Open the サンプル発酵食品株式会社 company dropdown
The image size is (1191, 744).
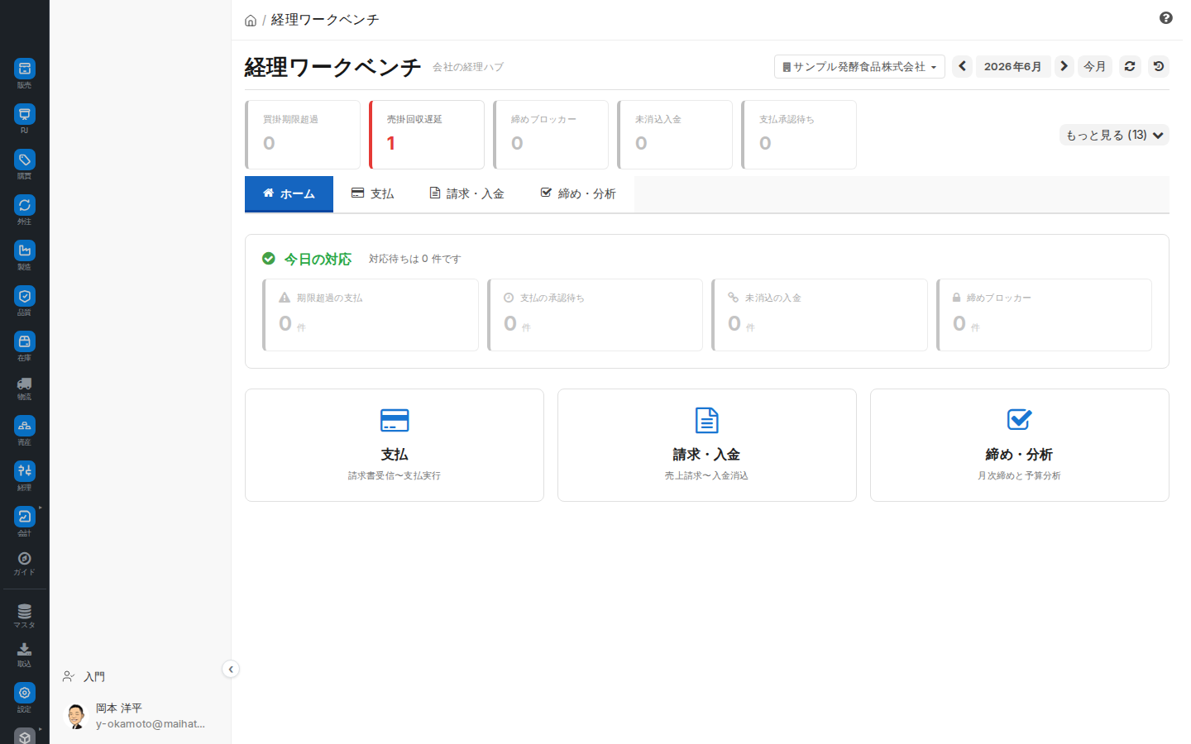(x=859, y=66)
